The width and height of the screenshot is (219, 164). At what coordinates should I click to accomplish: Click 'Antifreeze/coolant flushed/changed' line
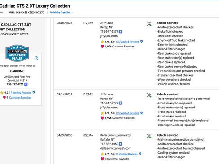click(180, 148)
